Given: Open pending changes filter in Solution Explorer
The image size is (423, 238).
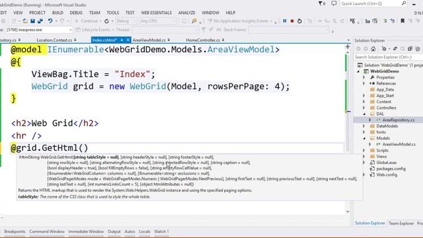Looking at the screenshot, I should (x=384, y=49).
